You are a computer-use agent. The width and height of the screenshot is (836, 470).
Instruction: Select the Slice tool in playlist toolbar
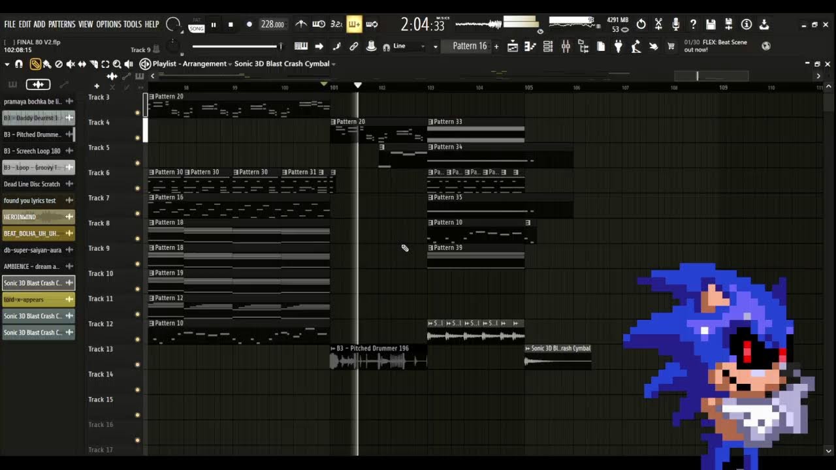[94, 64]
